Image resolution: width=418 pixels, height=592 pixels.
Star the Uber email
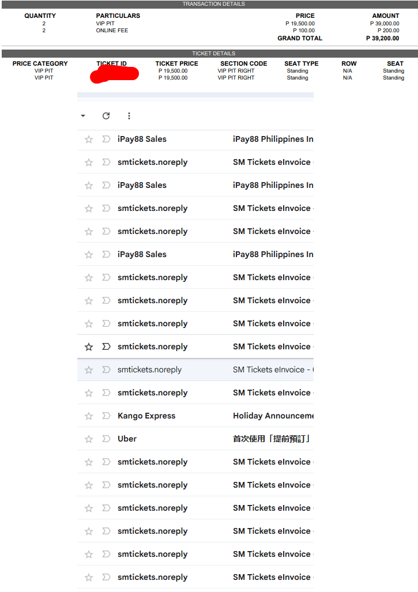tap(89, 439)
